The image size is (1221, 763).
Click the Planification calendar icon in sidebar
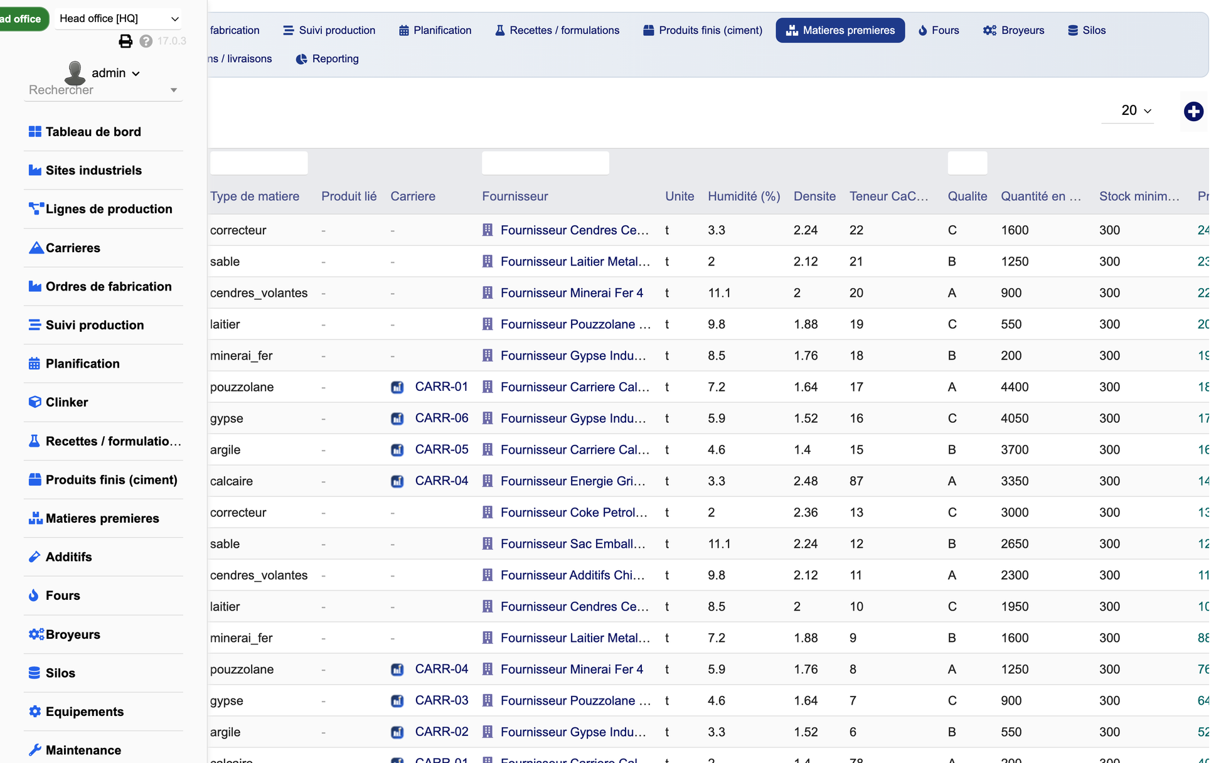click(x=35, y=363)
